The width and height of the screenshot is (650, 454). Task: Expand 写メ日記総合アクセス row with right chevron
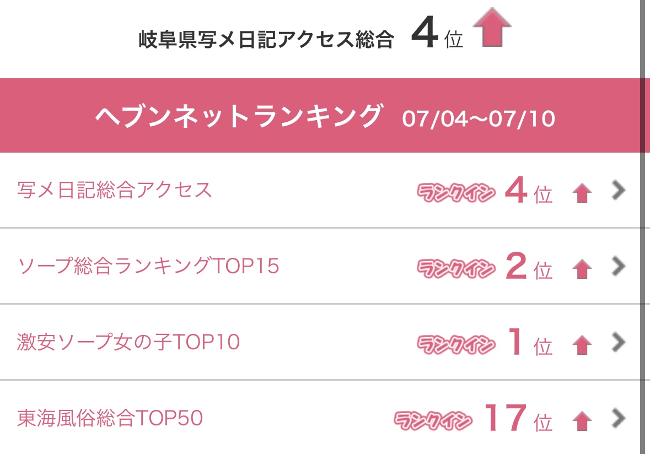pyautogui.click(x=618, y=190)
